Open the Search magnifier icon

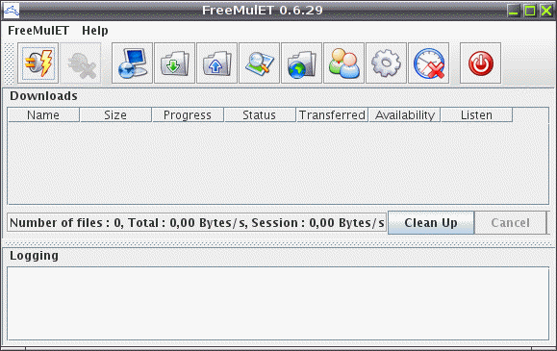pyautogui.click(x=260, y=63)
